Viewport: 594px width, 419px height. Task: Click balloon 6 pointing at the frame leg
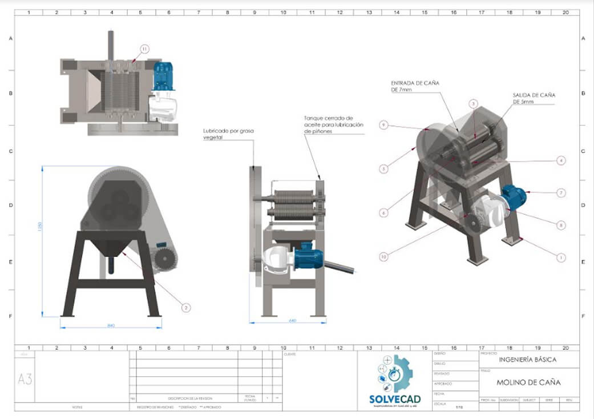[383, 213]
